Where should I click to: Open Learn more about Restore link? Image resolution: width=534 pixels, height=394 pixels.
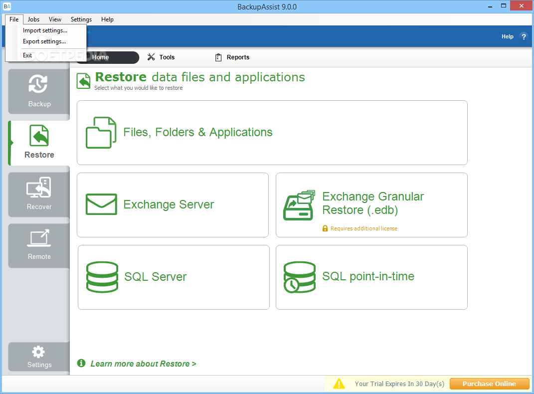[x=144, y=364]
